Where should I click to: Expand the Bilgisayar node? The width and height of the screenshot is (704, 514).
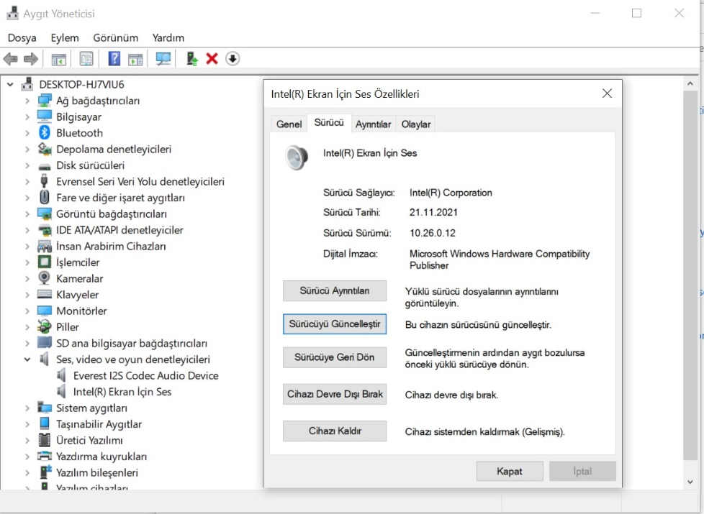pyautogui.click(x=27, y=117)
